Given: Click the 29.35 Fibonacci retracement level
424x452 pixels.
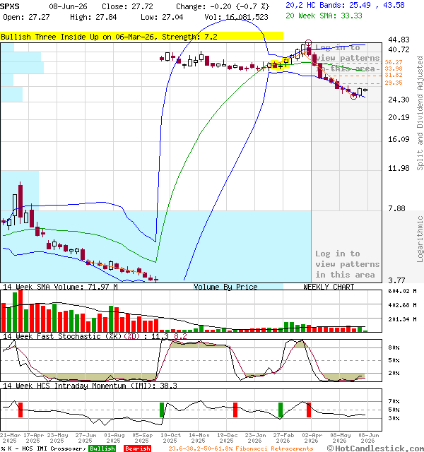Looking at the screenshot, I should click(394, 83).
